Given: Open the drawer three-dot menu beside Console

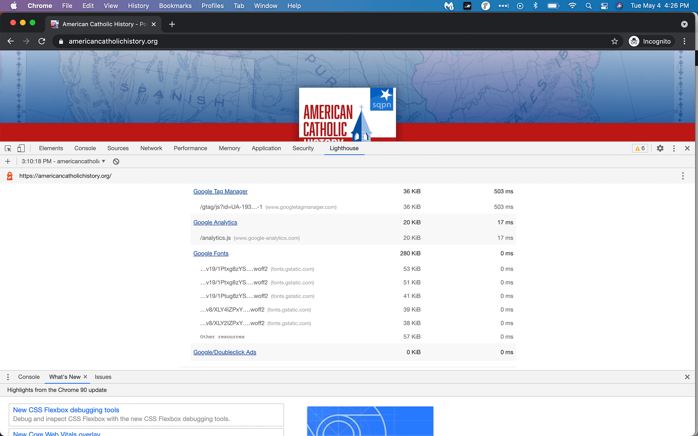Looking at the screenshot, I should (8, 377).
